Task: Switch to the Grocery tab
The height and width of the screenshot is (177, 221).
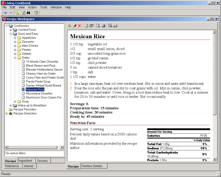Action: point(42,161)
